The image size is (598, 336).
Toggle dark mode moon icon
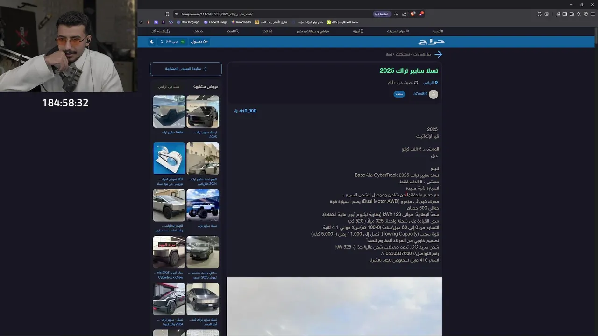(152, 42)
